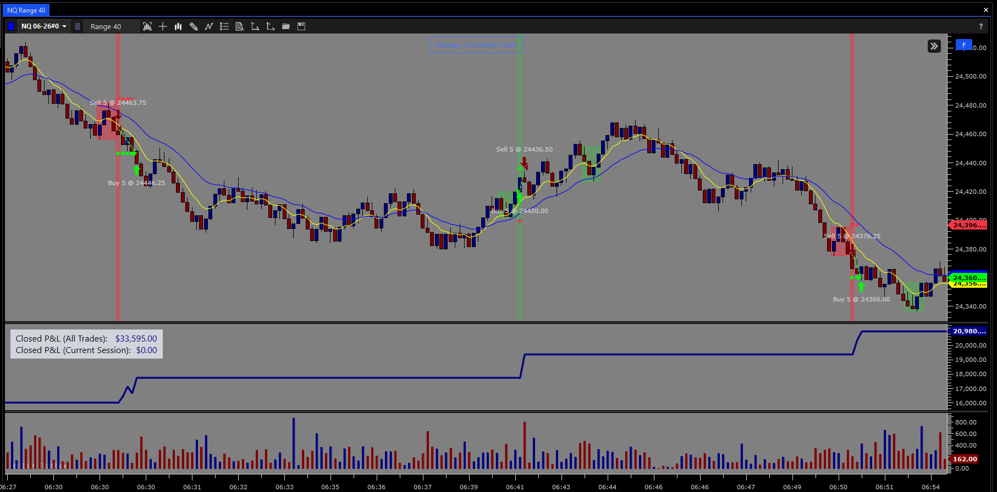Click the save floppy disk icon

301,26
